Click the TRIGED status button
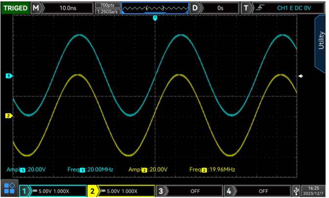Screen dimensions: 329x198 click(x=15, y=8)
